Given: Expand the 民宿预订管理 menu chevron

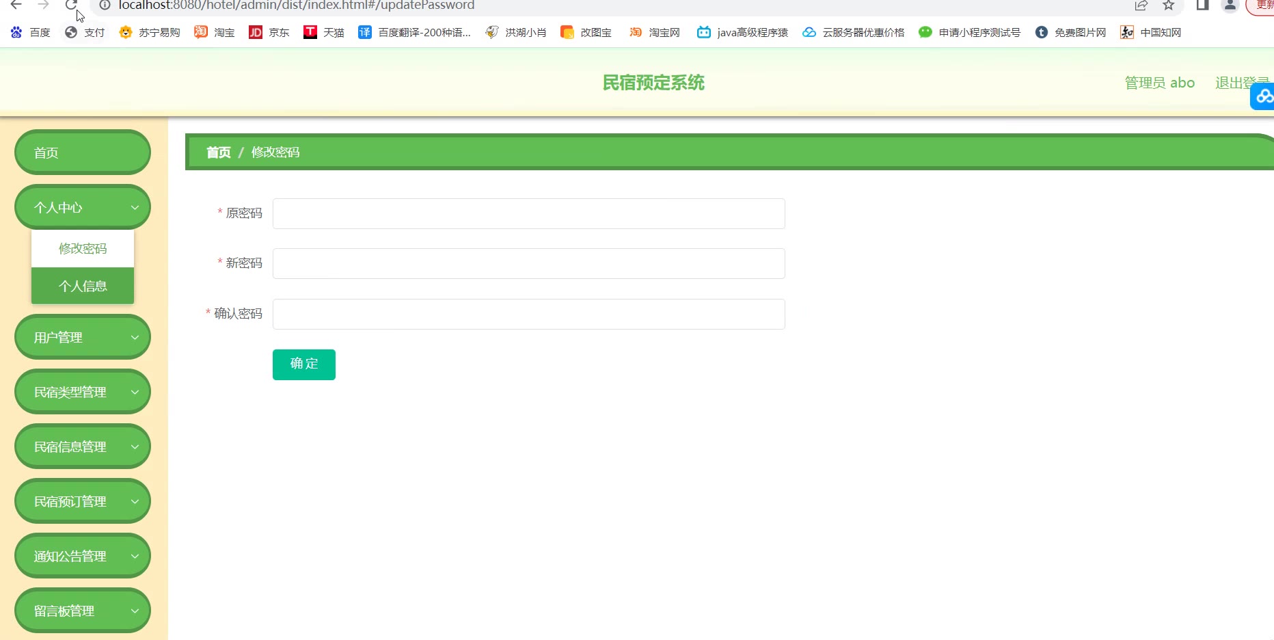Looking at the screenshot, I should (135, 501).
